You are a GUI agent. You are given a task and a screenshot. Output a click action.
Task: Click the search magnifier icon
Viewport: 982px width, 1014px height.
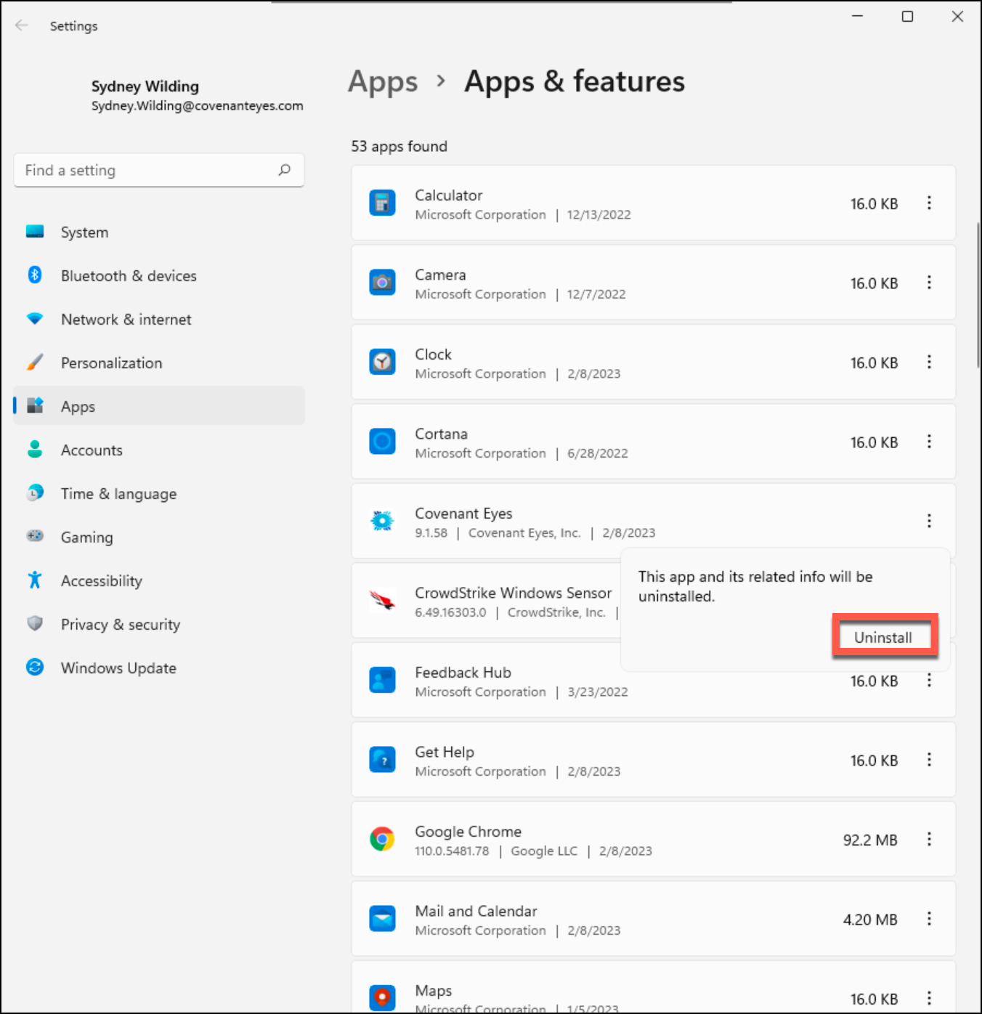284,170
